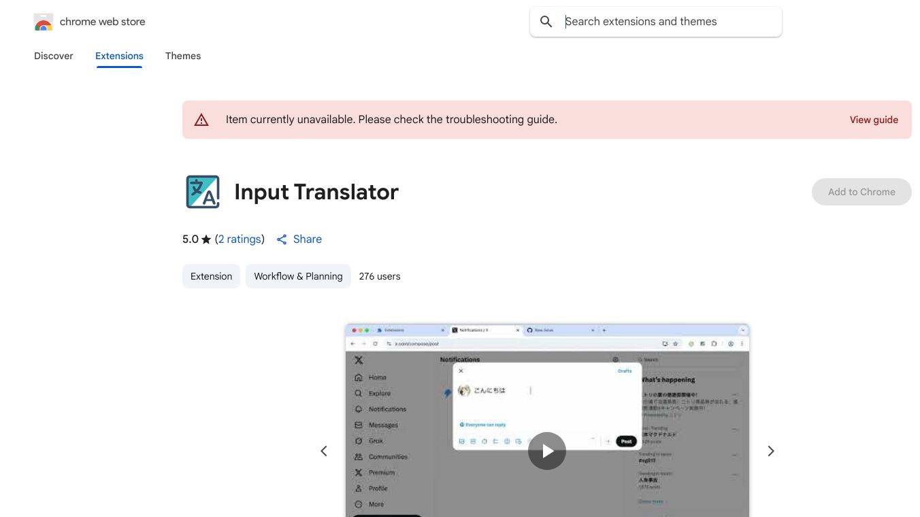This screenshot has height=517, width=920.
Task: Click the 276 users text
Action: tap(380, 276)
